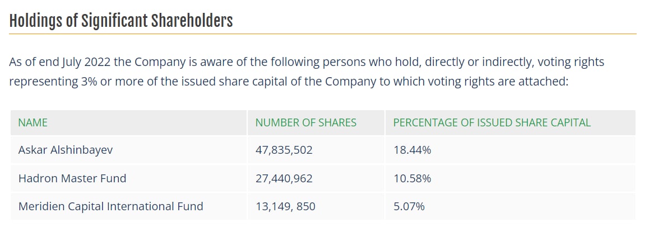Image resolution: width=649 pixels, height=227 pixels.
Task: Click the 5.07% percentage cell
Action: [x=409, y=206]
